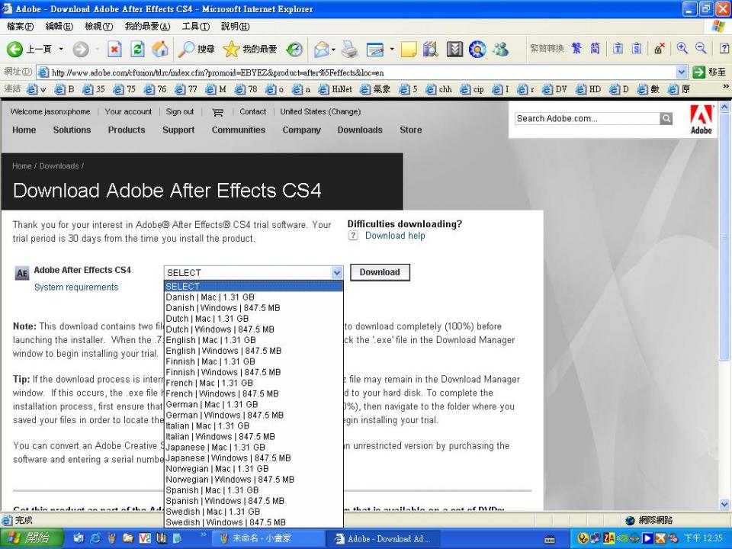Click the zoom in magnifier icon
This screenshot has height=549, width=732.
682,48
